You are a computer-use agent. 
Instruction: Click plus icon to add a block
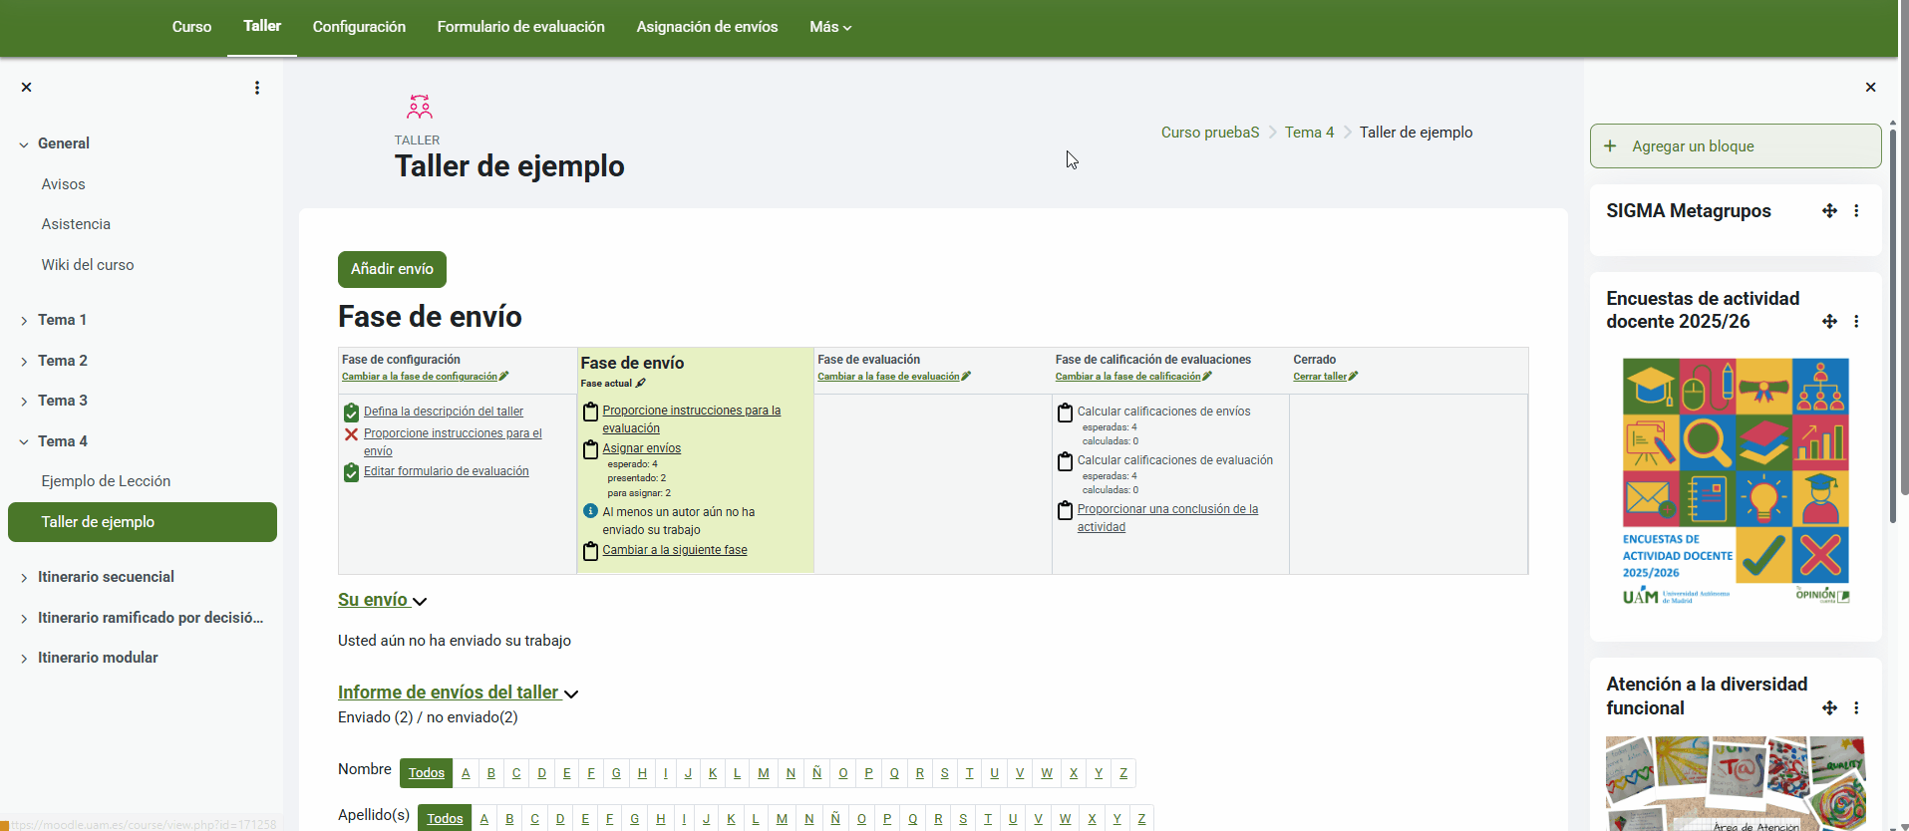1610,146
